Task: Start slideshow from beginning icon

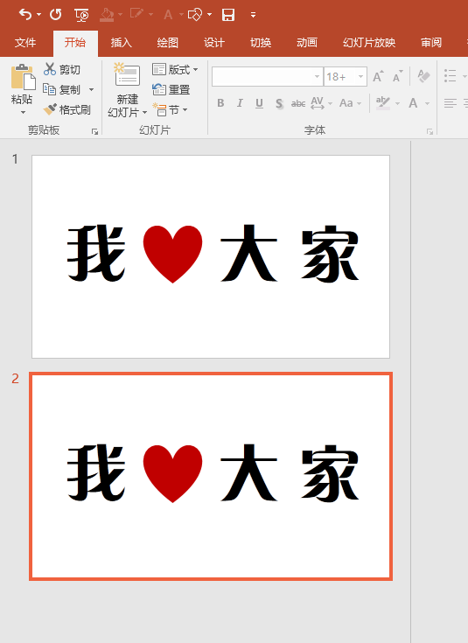Action: point(81,15)
